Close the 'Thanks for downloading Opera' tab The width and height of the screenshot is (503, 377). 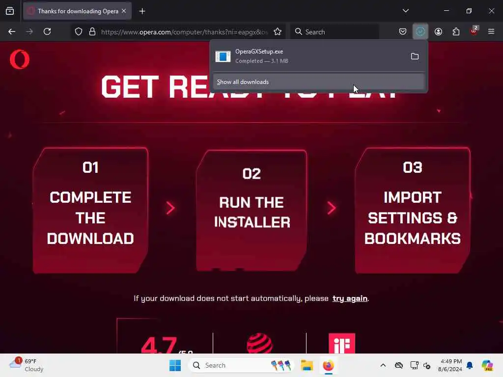click(x=124, y=11)
